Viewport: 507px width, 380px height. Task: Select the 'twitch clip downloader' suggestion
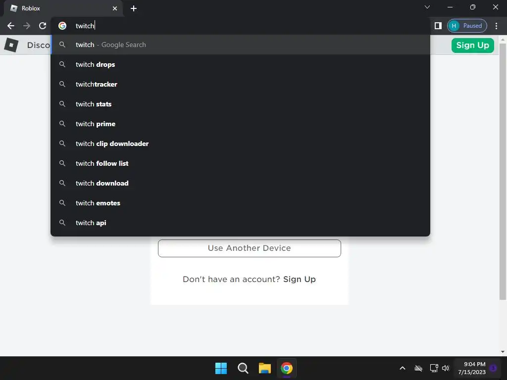(x=240, y=143)
